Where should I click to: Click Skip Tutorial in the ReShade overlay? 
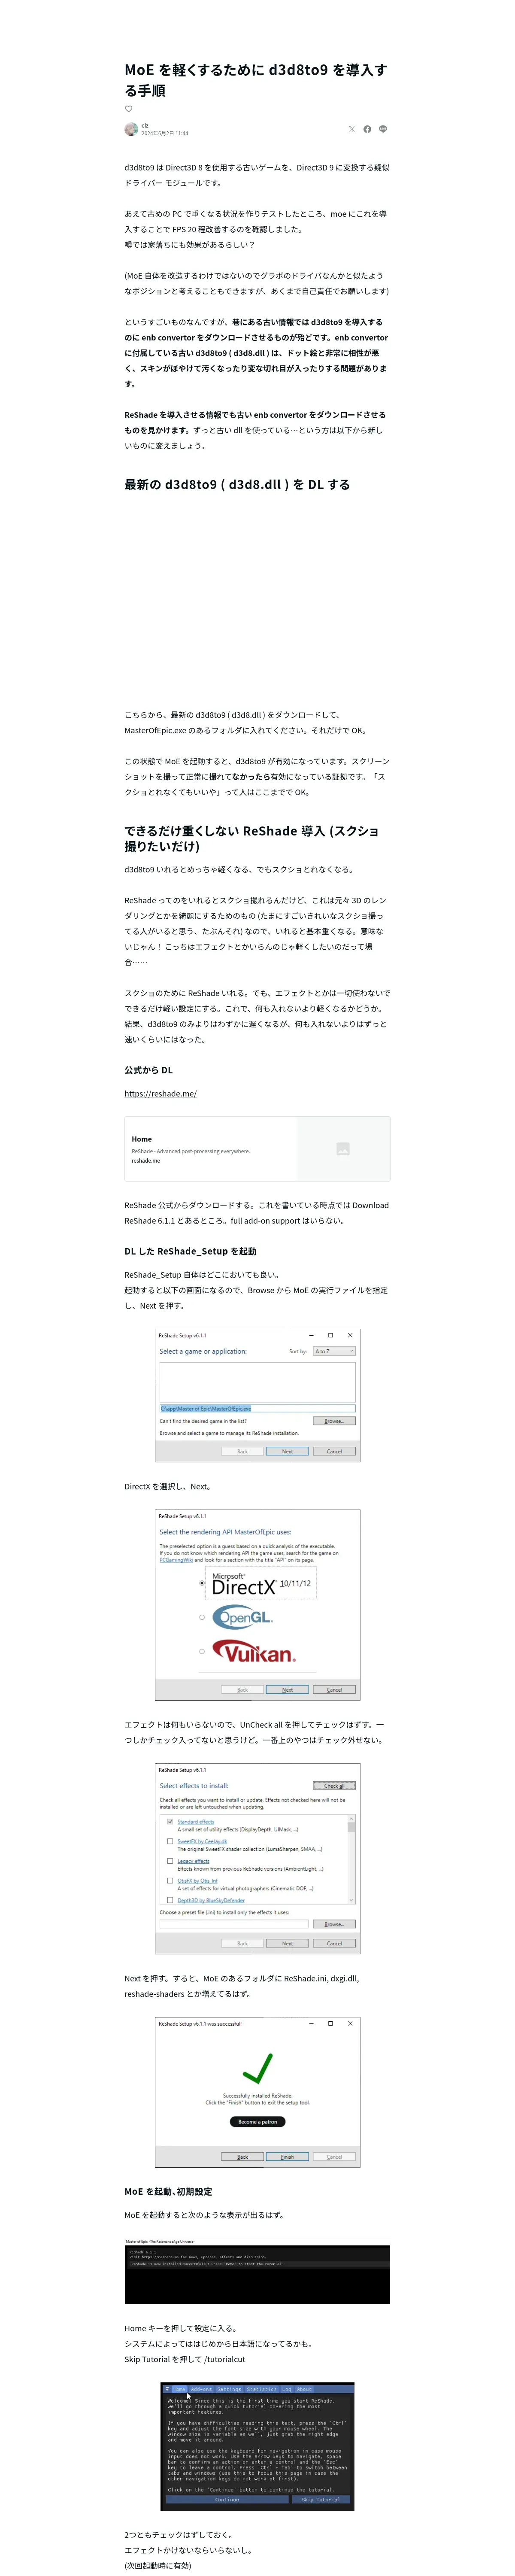pos(320,2500)
